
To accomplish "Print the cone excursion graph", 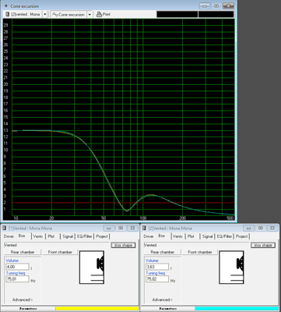I will click(104, 14).
